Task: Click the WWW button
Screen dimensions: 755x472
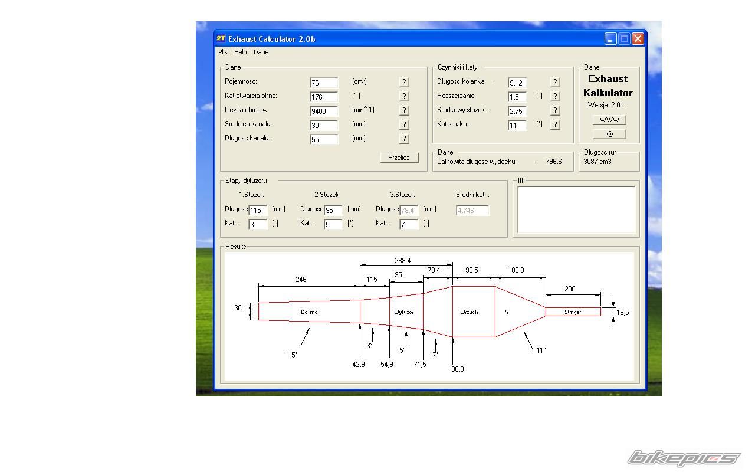Action: [x=609, y=120]
